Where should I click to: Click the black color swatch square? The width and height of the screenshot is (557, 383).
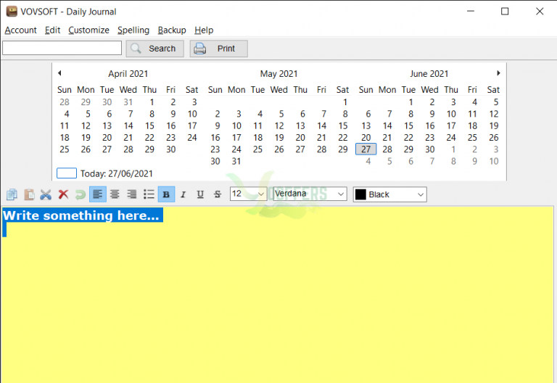360,194
